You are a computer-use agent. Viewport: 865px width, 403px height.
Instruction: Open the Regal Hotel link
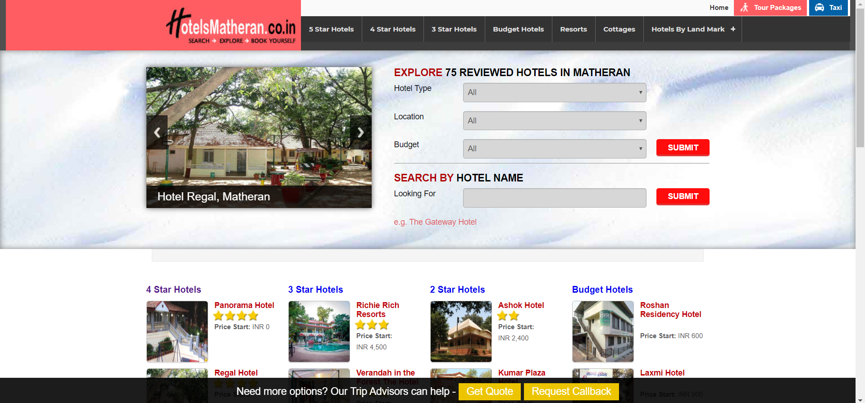[236, 373]
